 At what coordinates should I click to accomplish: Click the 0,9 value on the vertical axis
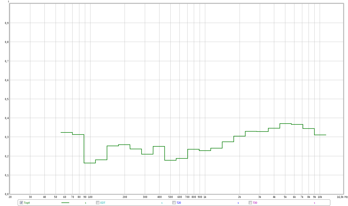(x=7, y=23)
